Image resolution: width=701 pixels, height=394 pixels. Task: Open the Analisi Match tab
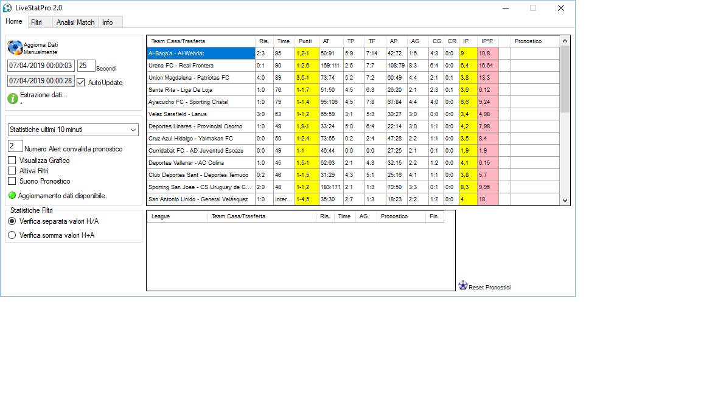click(x=75, y=22)
